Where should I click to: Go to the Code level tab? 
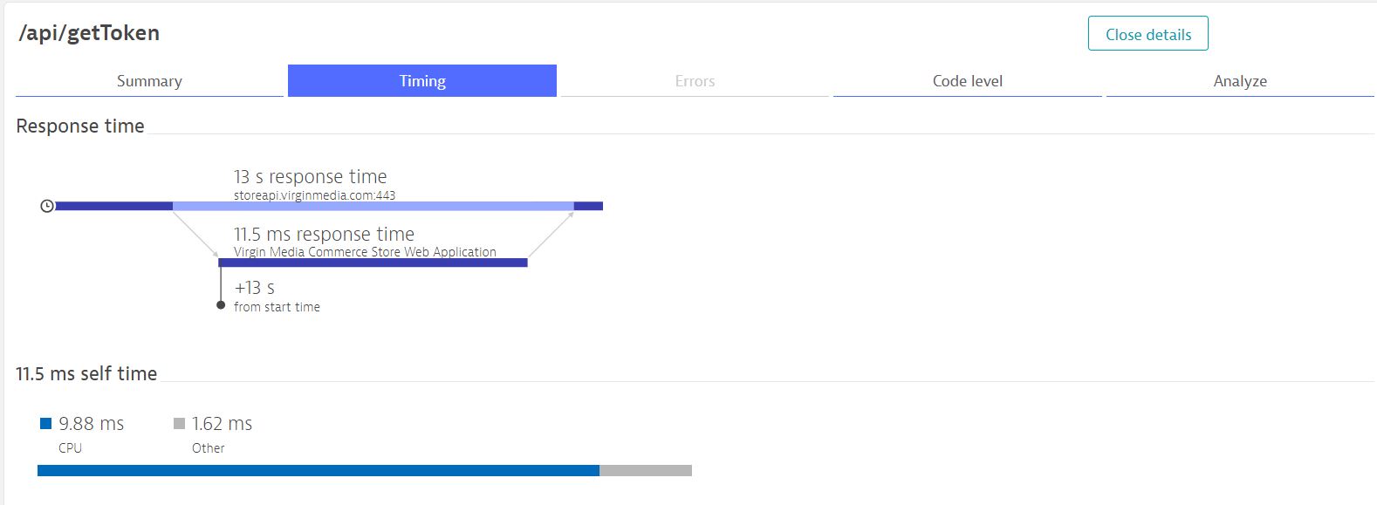click(x=967, y=81)
